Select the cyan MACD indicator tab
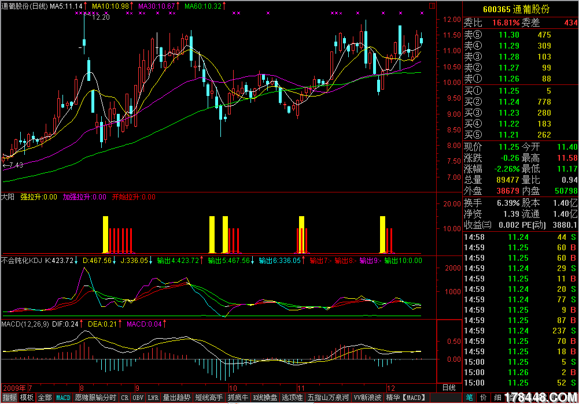The image size is (579, 404). 63,398
